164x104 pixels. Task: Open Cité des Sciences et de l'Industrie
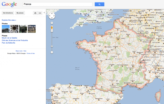[15, 40]
